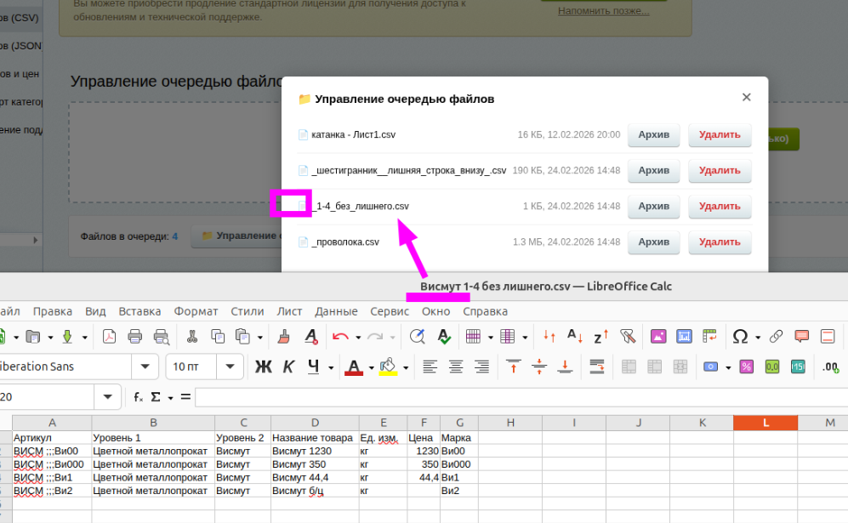The height and width of the screenshot is (523, 848).
Task: Open the Формат menu
Action: click(196, 311)
